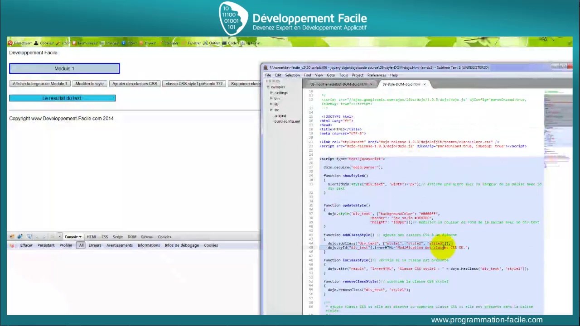The image size is (580, 326).
Task: Expand the bin folder in the sidebar
Action: [271, 98]
